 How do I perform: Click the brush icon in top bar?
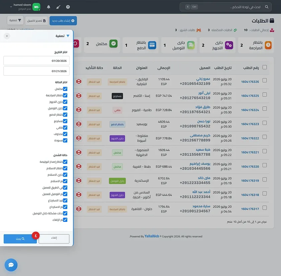(x=58, y=7)
